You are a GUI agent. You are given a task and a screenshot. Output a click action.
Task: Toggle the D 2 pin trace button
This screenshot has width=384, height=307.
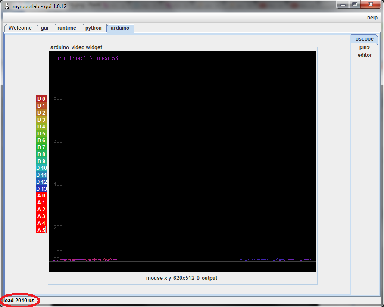tap(41, 113)
